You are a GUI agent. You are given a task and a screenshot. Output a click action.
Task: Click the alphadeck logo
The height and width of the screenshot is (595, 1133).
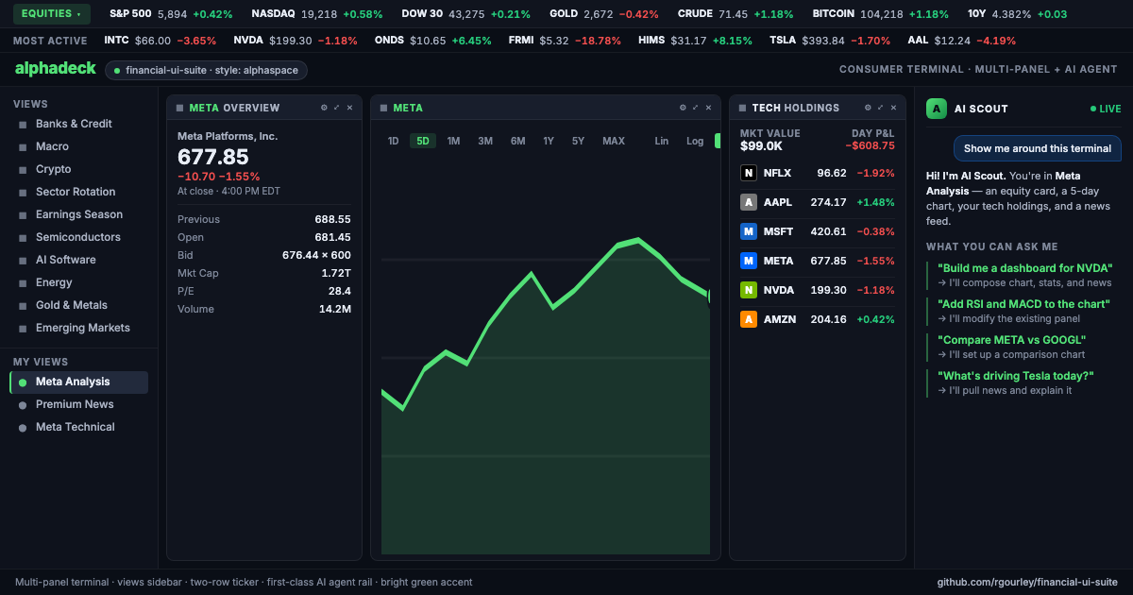click(x=56, y=68)
